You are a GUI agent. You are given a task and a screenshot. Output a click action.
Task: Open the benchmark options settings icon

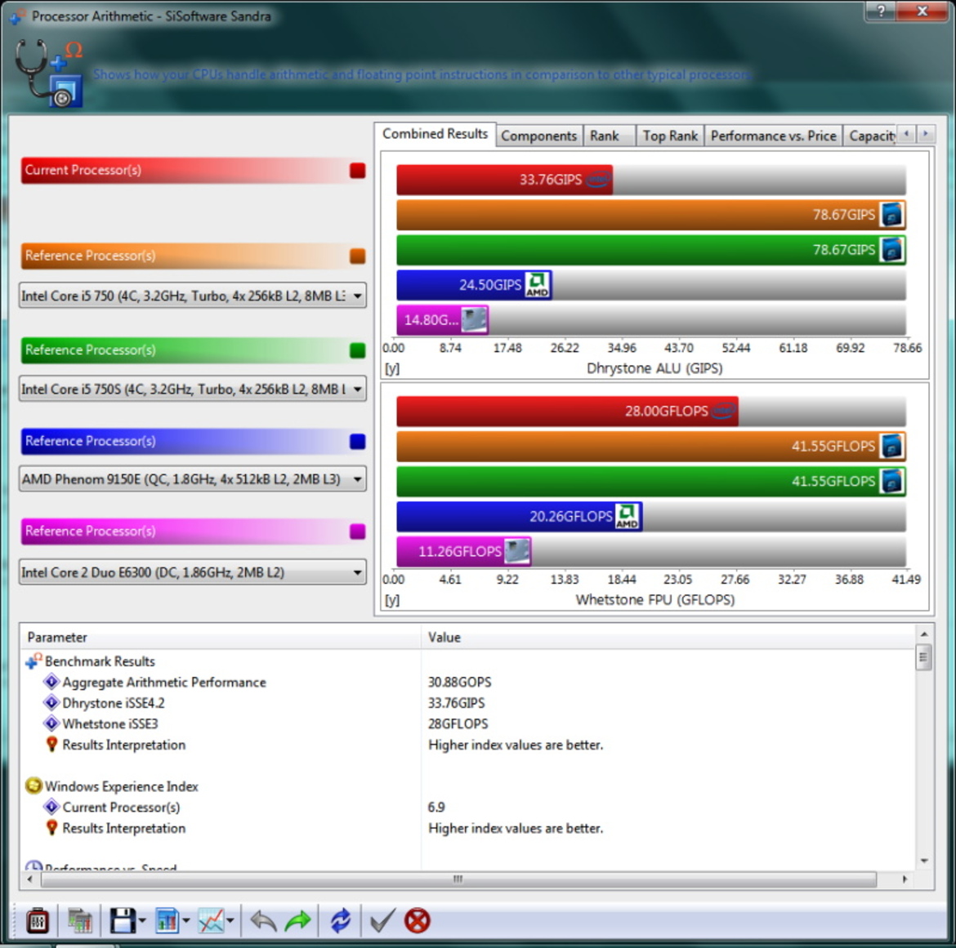pos(38,920)
